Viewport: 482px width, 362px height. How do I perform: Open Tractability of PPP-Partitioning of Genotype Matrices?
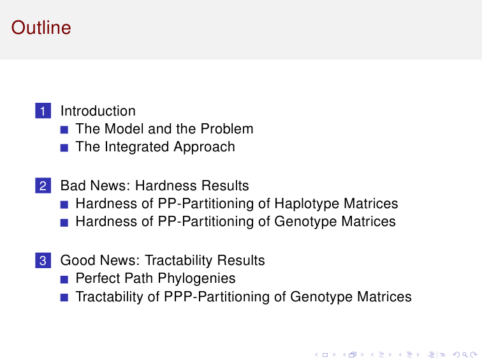click(244, 297)
